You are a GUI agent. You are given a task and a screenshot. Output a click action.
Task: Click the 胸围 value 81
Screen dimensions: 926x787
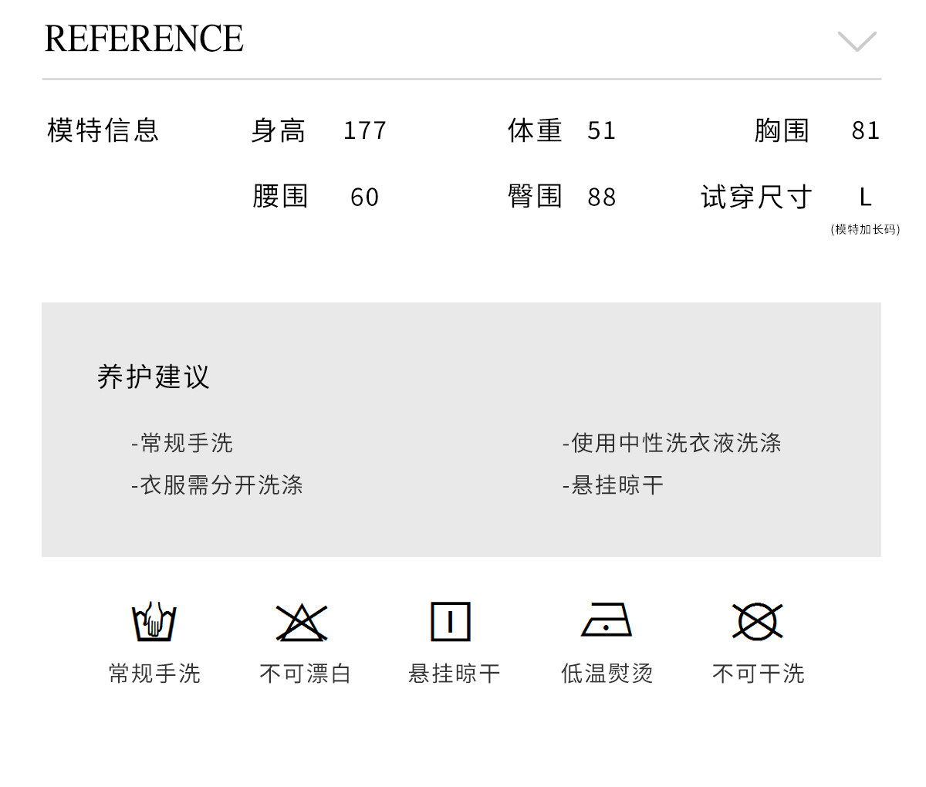pos(865,130)
